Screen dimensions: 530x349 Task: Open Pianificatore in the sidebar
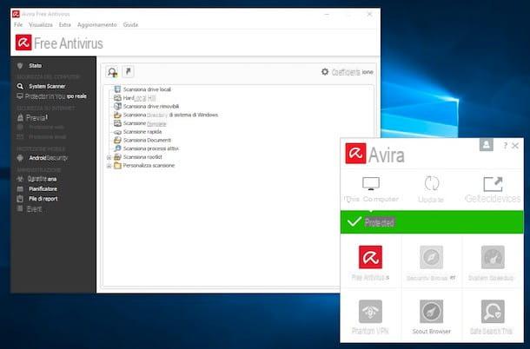pyautogui.click(x=43, y=189)
